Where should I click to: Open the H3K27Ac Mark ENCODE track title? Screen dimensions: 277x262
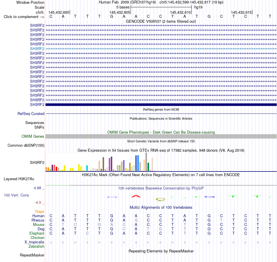161,175
